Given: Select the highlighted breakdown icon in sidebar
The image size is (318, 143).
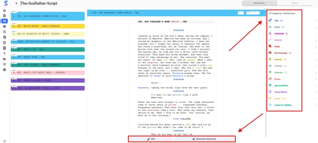Looking at the screenshot, I should click(4, 21).
